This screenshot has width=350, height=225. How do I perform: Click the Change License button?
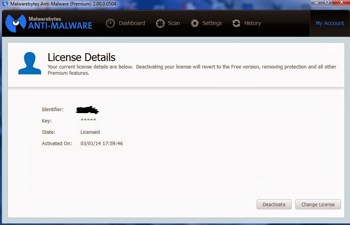318,204
